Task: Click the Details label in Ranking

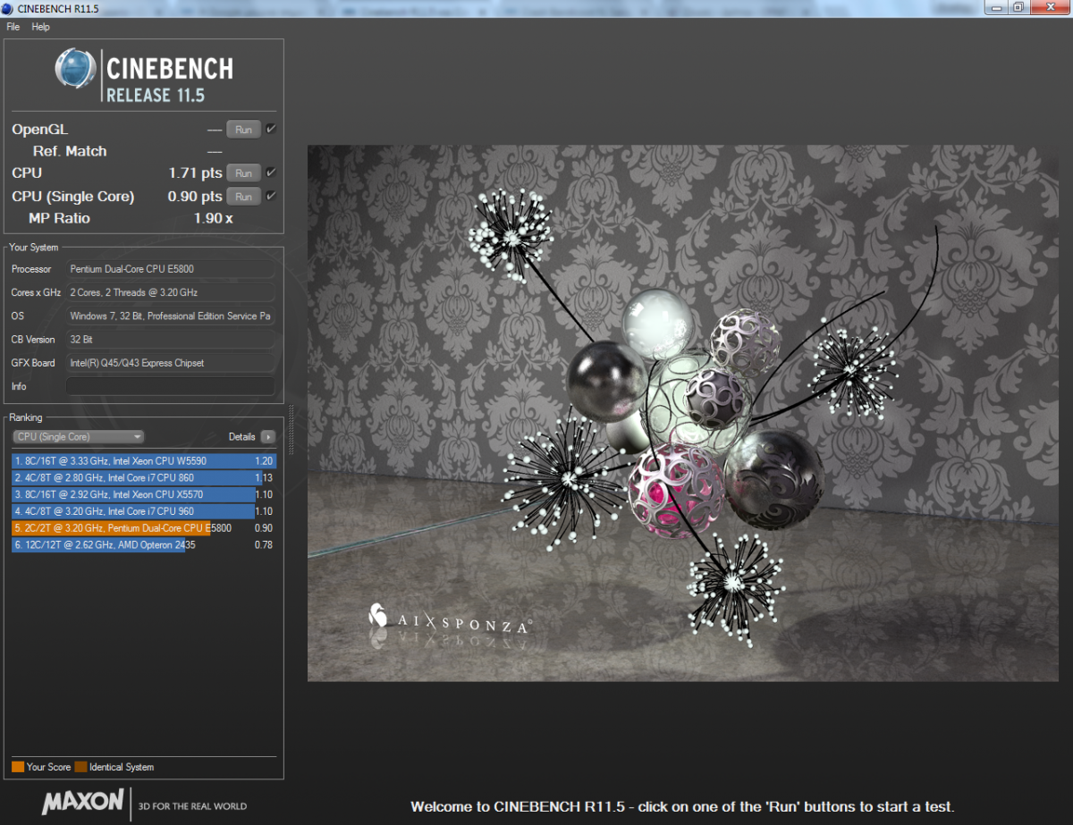Action: [242, 437]
